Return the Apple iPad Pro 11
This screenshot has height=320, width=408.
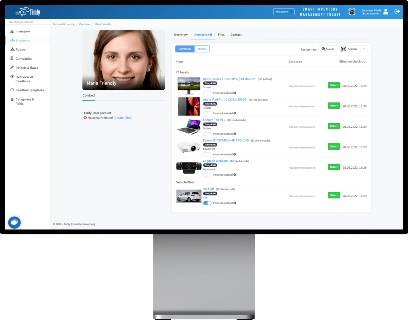click(x=334, y=106)
